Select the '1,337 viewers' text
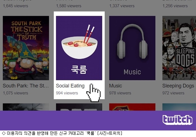The height and width of the screenshot is (137, 196). click(x=122, y=6)
